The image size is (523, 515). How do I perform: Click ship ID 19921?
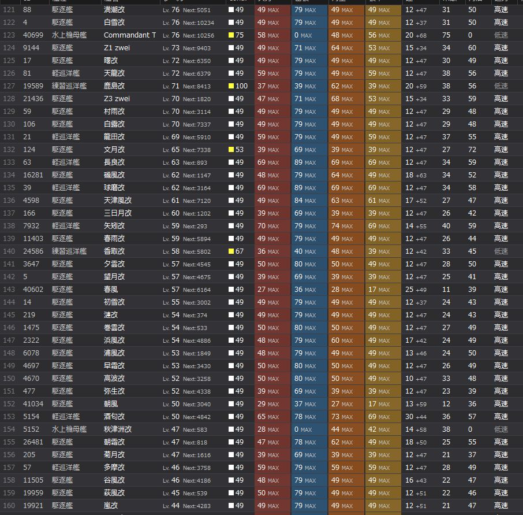pyautogui.click(x=33, y=506)
